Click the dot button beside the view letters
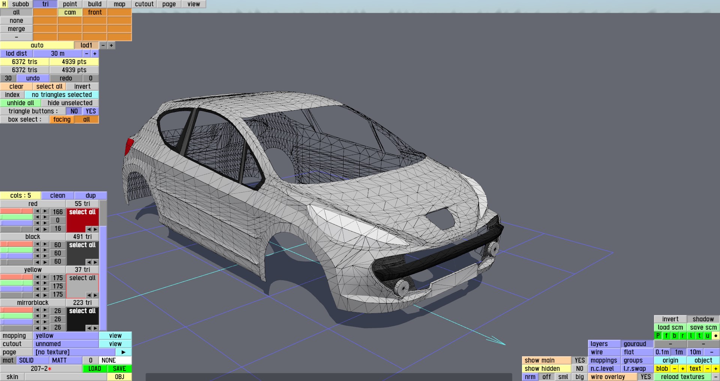 (x=715, y=336)
